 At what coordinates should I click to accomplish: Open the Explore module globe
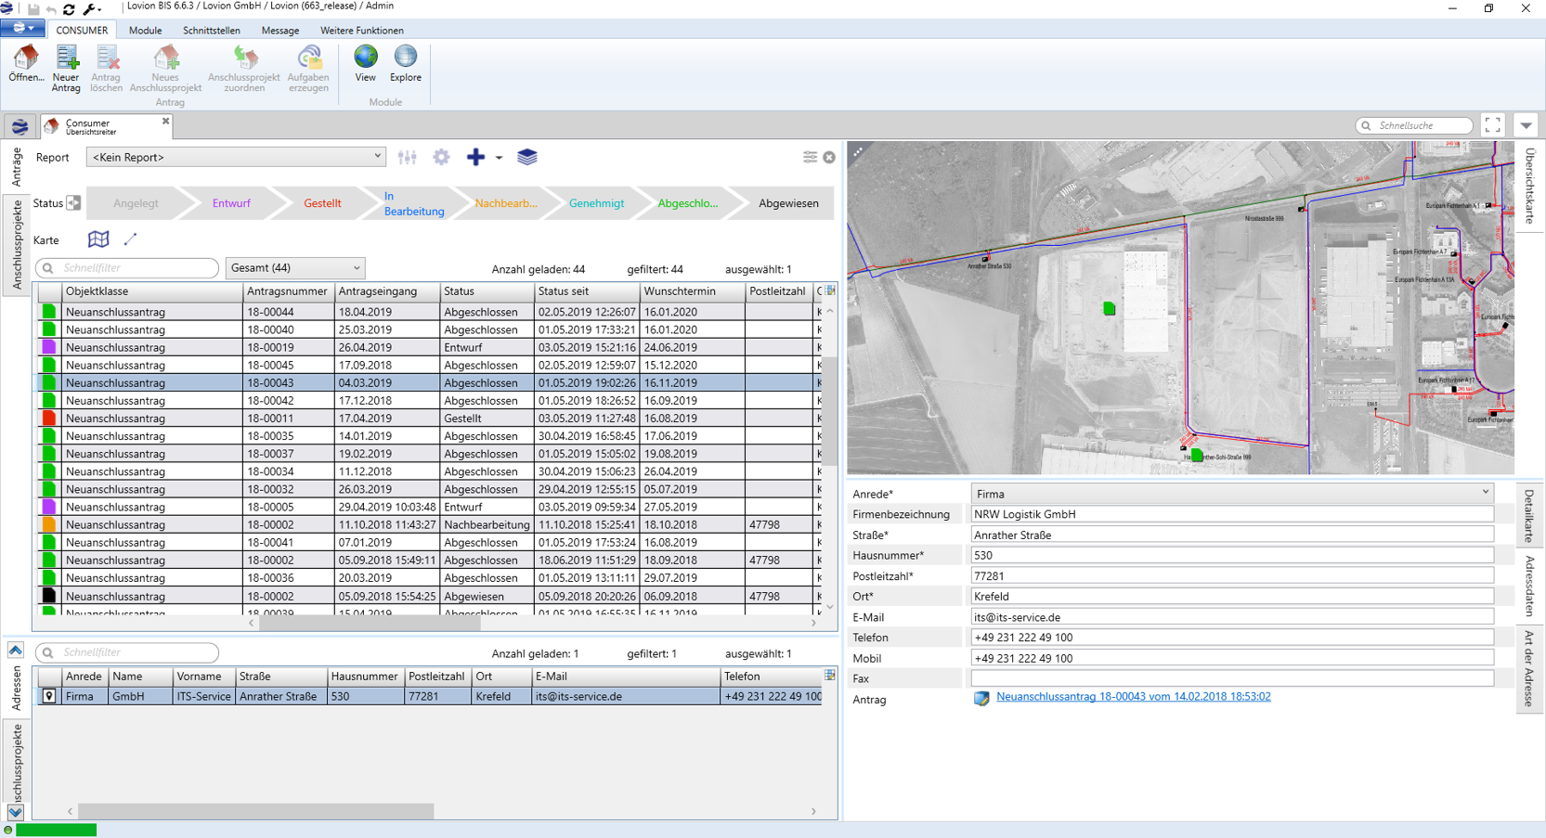pyautogui.click(x=406, y=58)
